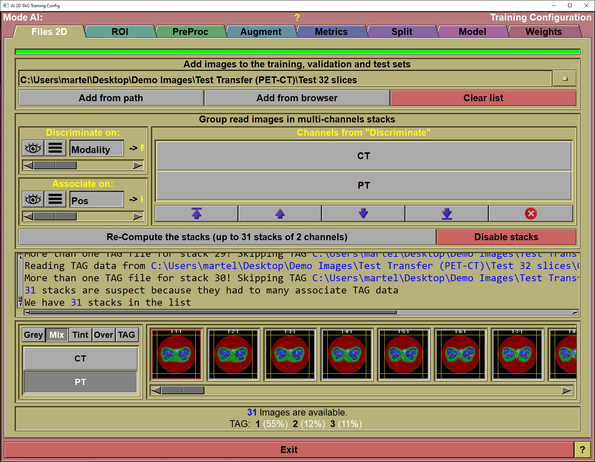Toggle the eye icon under Associate on

pos(33,199)
